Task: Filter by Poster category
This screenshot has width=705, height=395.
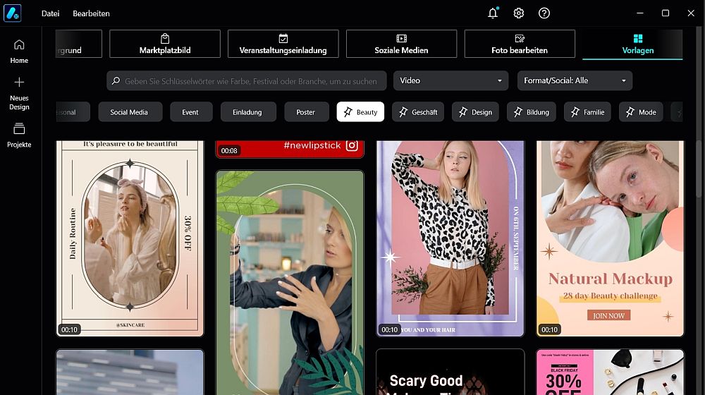Action: tap(307, 112)
